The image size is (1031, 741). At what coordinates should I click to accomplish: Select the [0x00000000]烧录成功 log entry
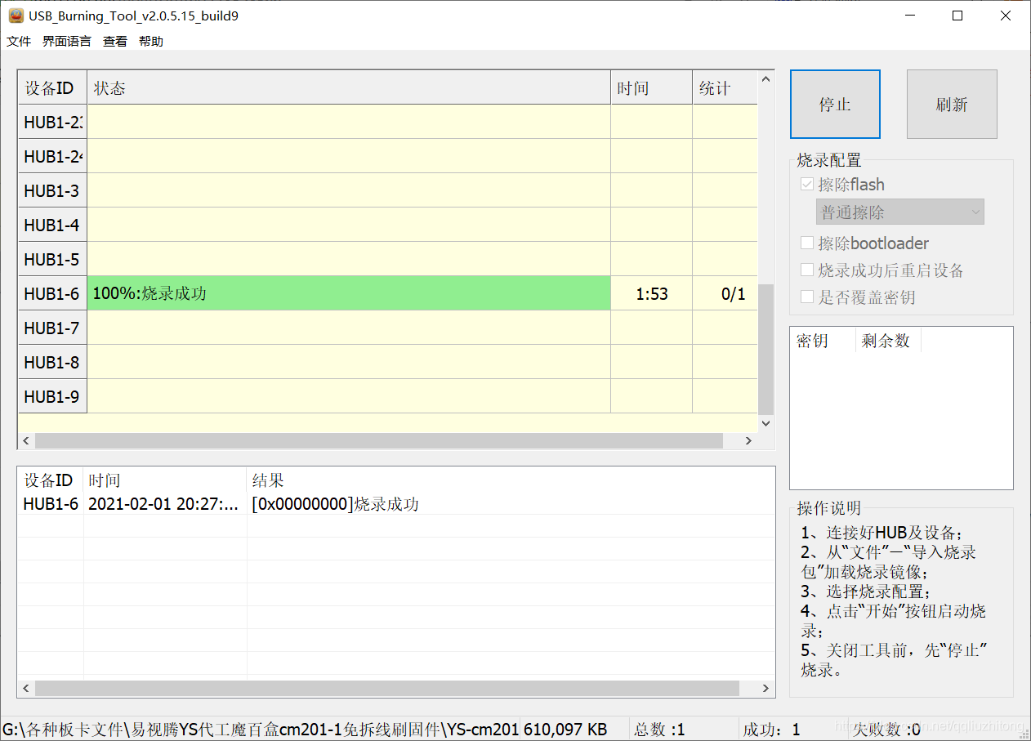click(x=335, y=504)
